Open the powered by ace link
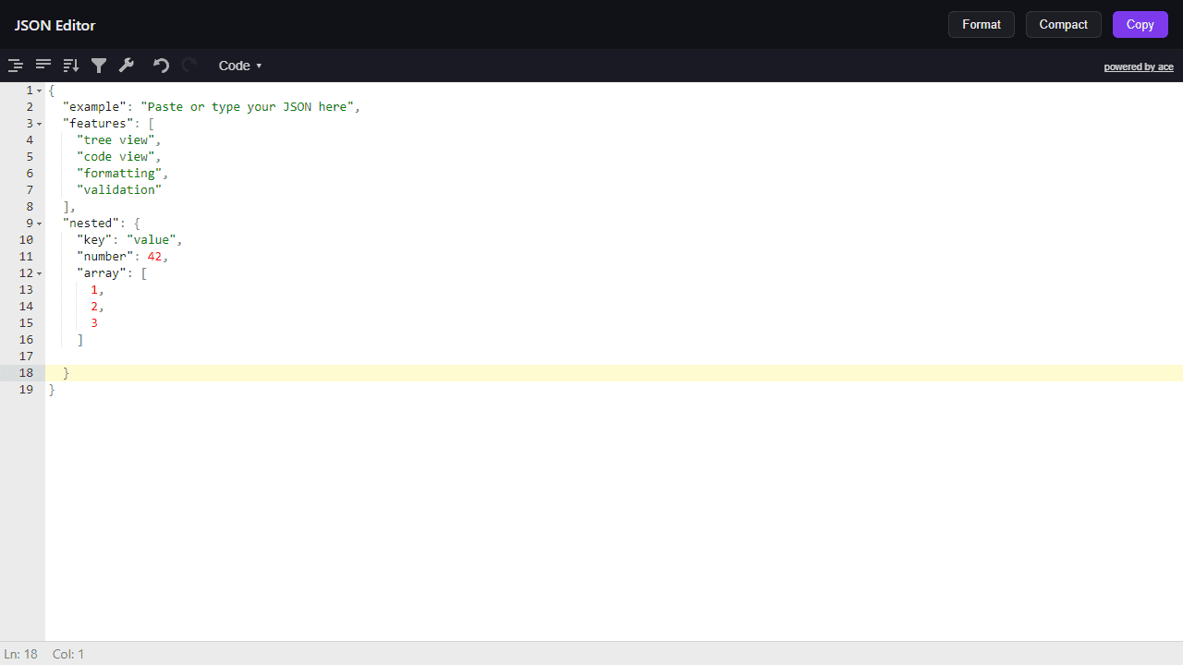The width and height of the screenshot is (1183, 665). 1139,66
